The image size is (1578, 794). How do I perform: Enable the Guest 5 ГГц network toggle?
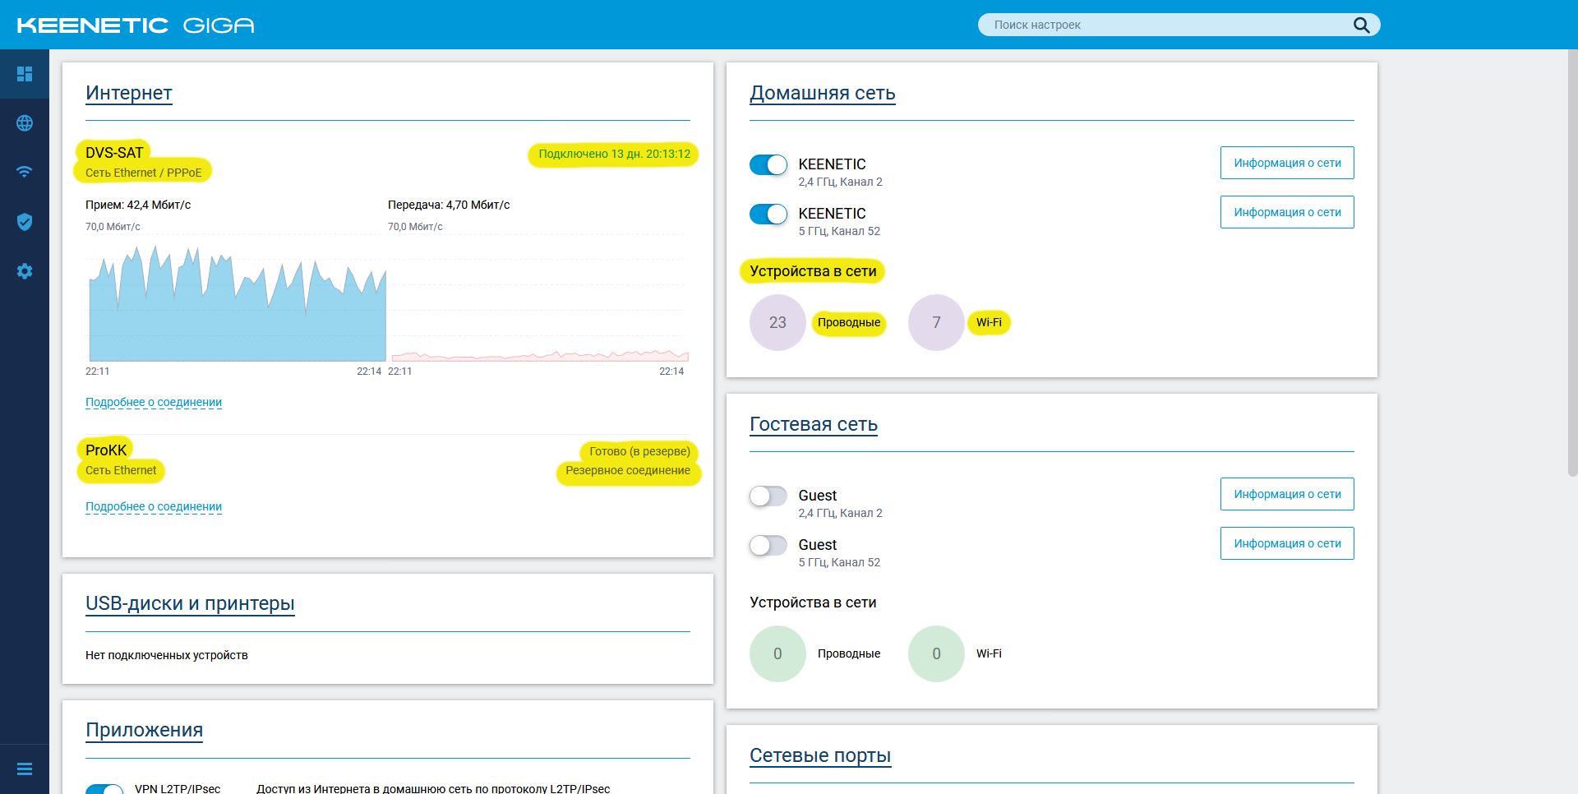click(x=768, y=545)
